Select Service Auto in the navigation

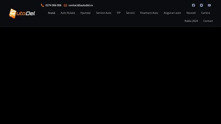pos(104,13)
